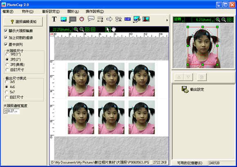Click the file path in status bar
The height and width of the screenshot is (167, 237).
100,163
